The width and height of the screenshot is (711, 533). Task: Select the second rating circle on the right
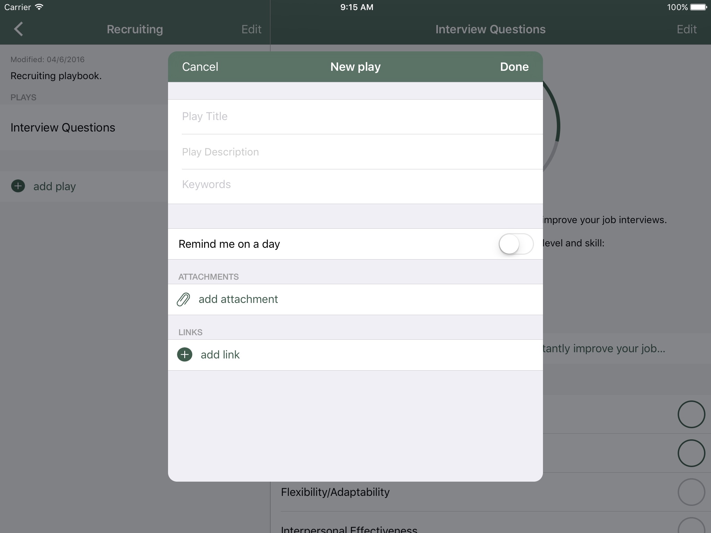click(x=691, y=453)
